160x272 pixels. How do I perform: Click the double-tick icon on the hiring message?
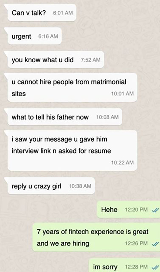pos(155,244)
